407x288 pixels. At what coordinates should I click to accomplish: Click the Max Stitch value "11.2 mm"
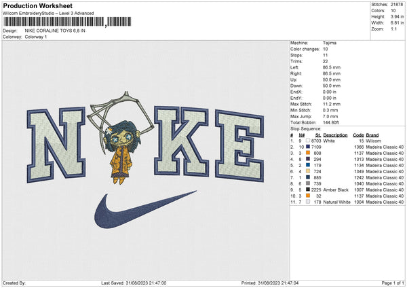pos(332,104)
